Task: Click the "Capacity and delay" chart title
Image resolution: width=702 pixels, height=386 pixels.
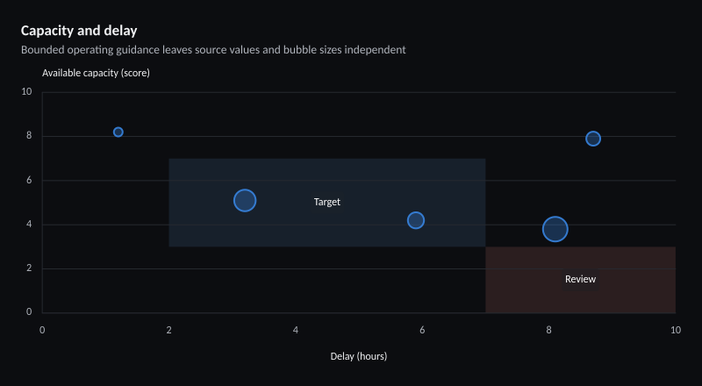Action: click(79, 31)
